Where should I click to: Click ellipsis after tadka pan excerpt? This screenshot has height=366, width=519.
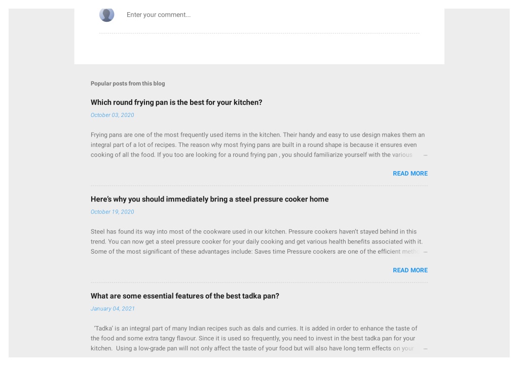(x=425, y=348)
